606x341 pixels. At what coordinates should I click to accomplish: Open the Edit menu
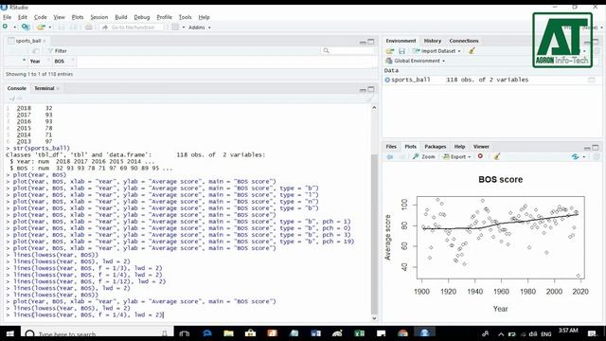pyautogui.click(x=23, y=17)
